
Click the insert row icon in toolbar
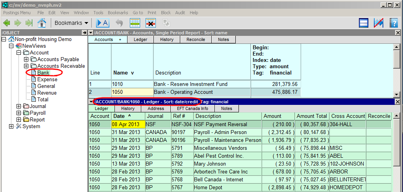point(135,23)
